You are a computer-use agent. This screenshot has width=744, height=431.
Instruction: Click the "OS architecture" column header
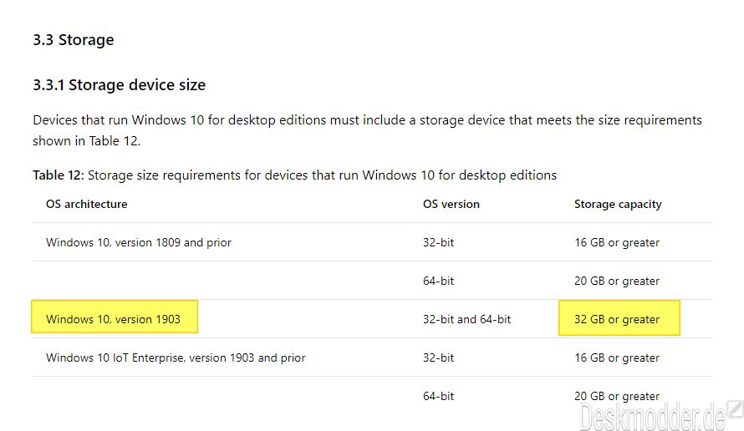coord(87,204)
